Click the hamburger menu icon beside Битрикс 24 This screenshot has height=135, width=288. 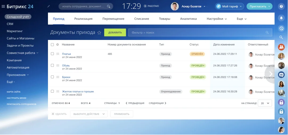pyautogui.click(x=3, y=7)
